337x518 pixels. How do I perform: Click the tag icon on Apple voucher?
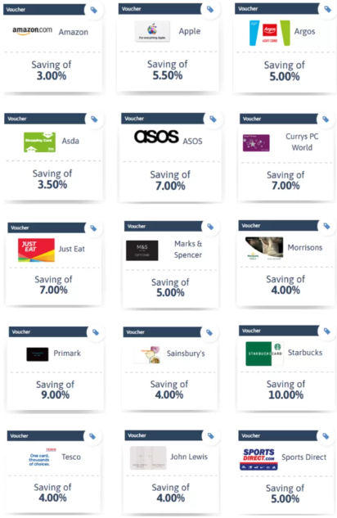pyautogui.click(x=210, y=9)
